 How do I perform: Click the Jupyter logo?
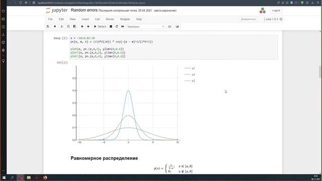click(57, 10)
